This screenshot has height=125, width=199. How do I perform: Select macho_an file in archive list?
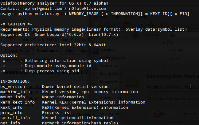click(x=111, y=98)
